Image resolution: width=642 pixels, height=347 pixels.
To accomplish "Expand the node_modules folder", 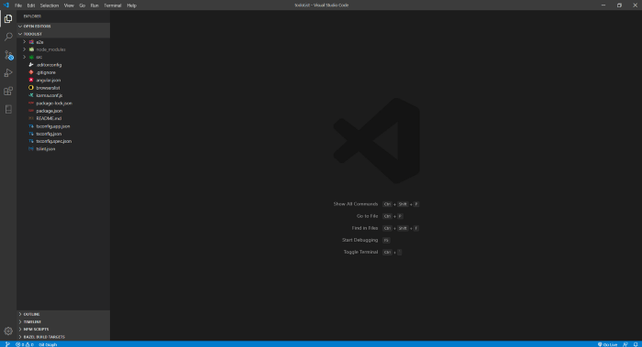I will [63, 49].
